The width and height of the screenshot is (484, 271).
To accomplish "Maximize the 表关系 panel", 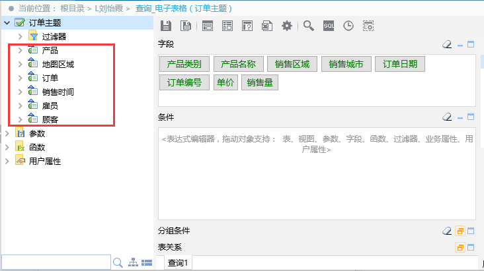I will click(471, 247).
